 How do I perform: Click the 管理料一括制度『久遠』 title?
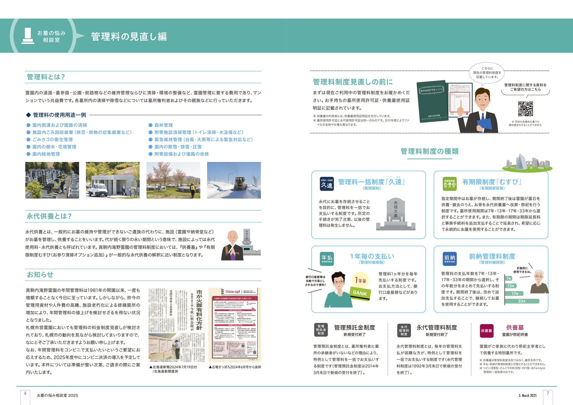point(372,182)
